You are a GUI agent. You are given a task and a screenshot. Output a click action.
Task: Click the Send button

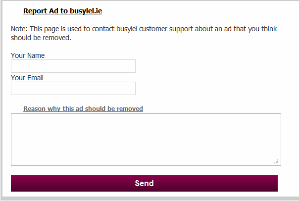144,183
